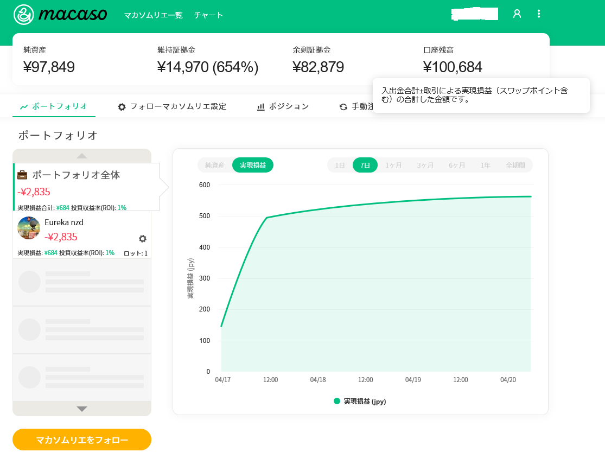Screen dimensions: 605x471
Task: Click the bar chart icon for positions
Action: coord(261,107)
